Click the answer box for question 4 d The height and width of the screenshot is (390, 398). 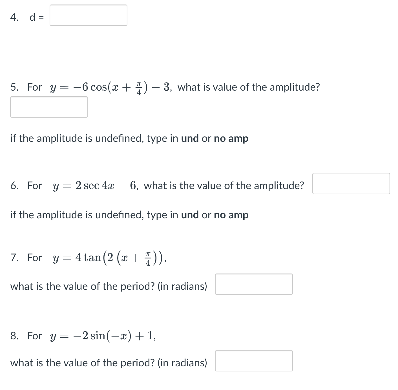coord(88,15)
